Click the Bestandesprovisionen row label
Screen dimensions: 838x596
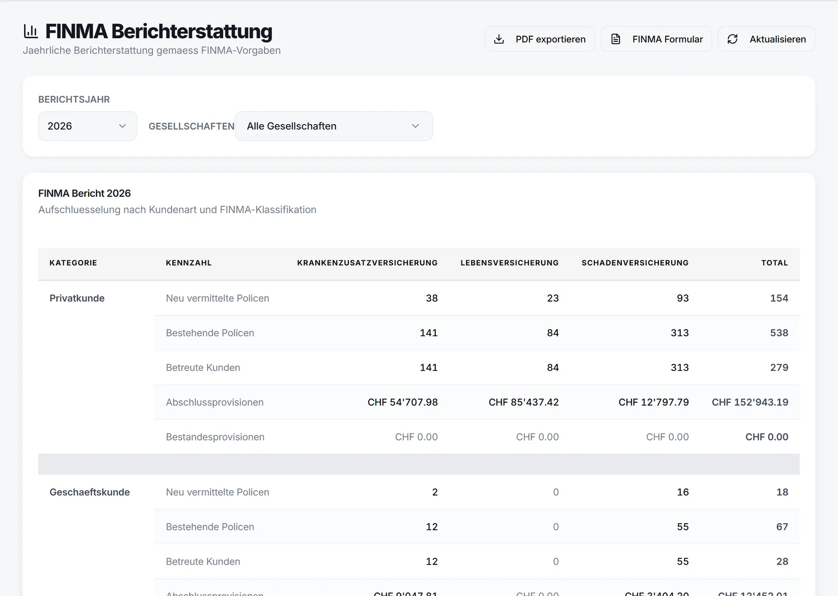pos(215,437)
